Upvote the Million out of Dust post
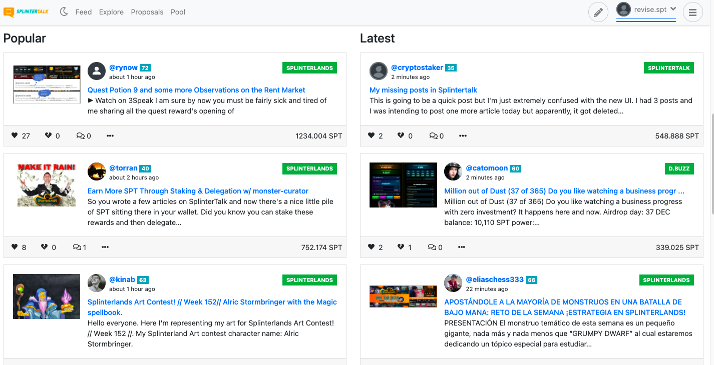This screenshot has height=365, width=714. [x=371, y=247]
